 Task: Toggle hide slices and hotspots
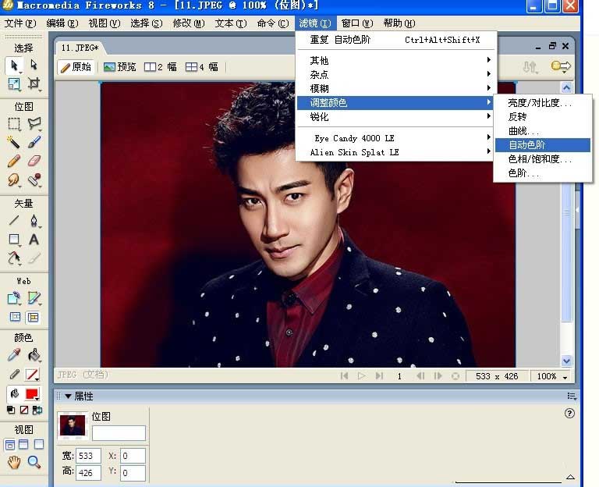(x=14, y=317)
